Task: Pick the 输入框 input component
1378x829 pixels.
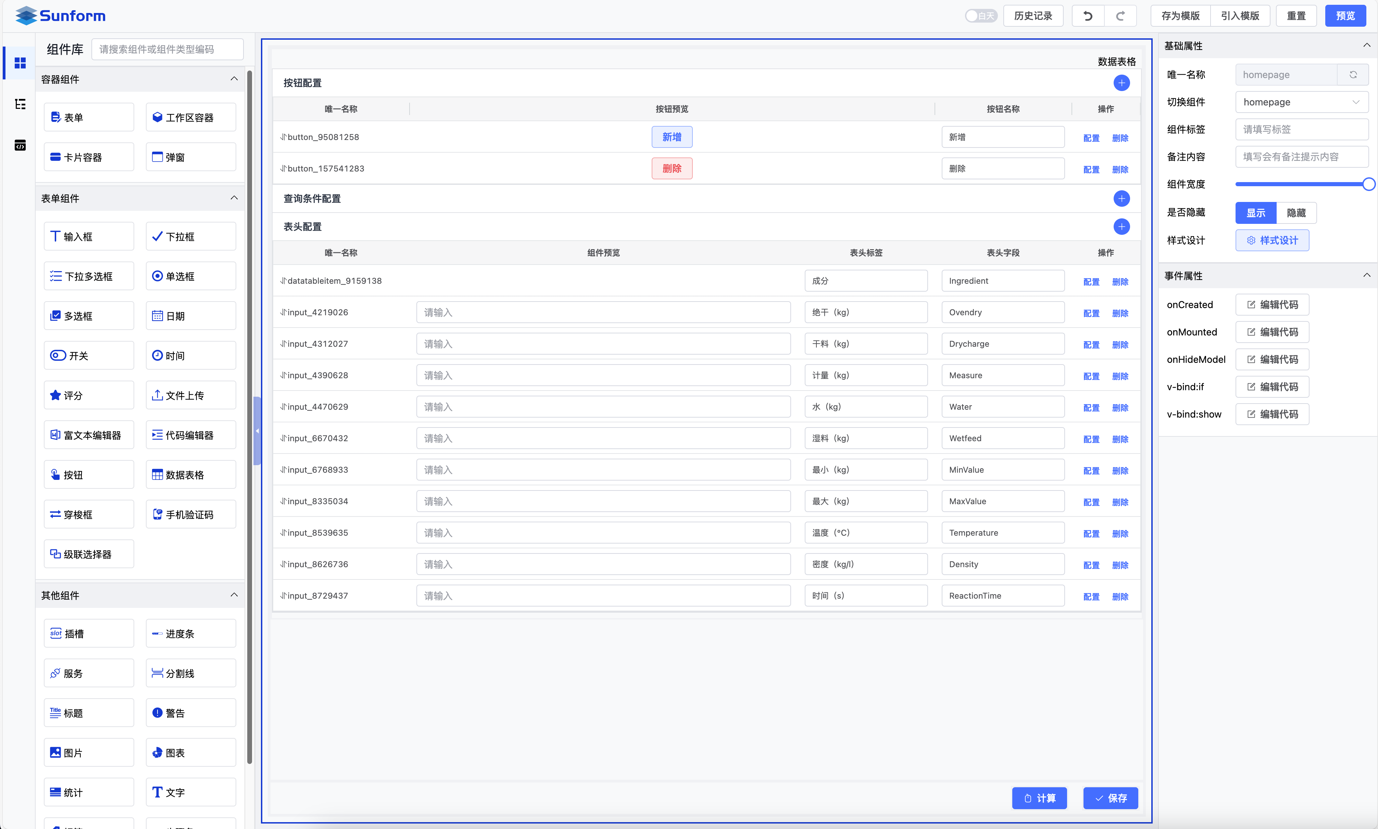Action: pyautogui.click(x=89, y=236)
